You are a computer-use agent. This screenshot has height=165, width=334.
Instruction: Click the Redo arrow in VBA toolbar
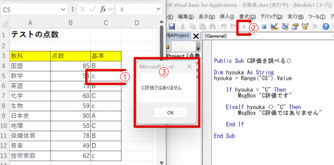pos(233,27)
